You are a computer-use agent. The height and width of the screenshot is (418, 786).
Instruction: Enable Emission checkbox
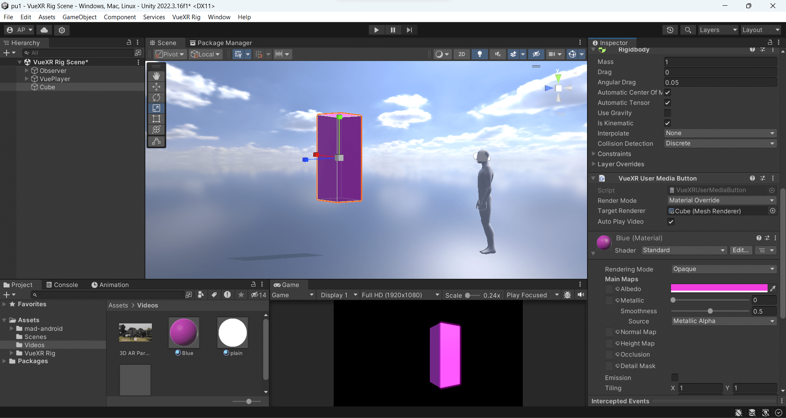[675, 377]
